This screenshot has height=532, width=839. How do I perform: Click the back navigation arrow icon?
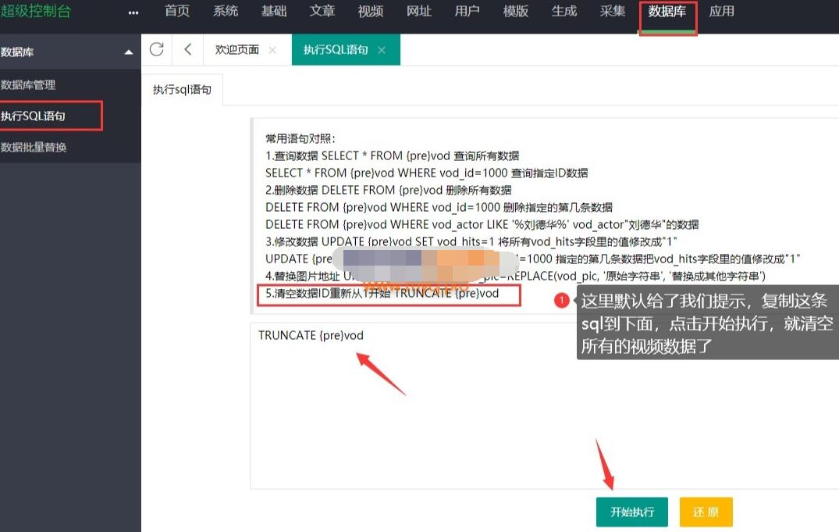[187, 48]
